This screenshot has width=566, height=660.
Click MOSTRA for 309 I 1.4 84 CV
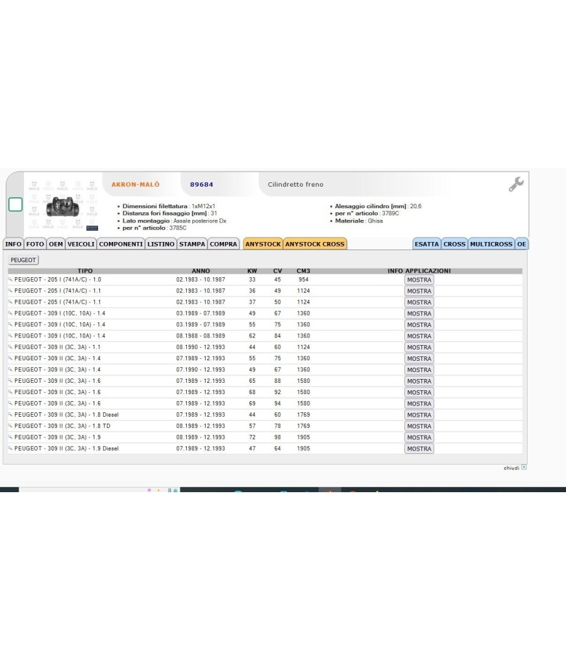tap(419, 336)
